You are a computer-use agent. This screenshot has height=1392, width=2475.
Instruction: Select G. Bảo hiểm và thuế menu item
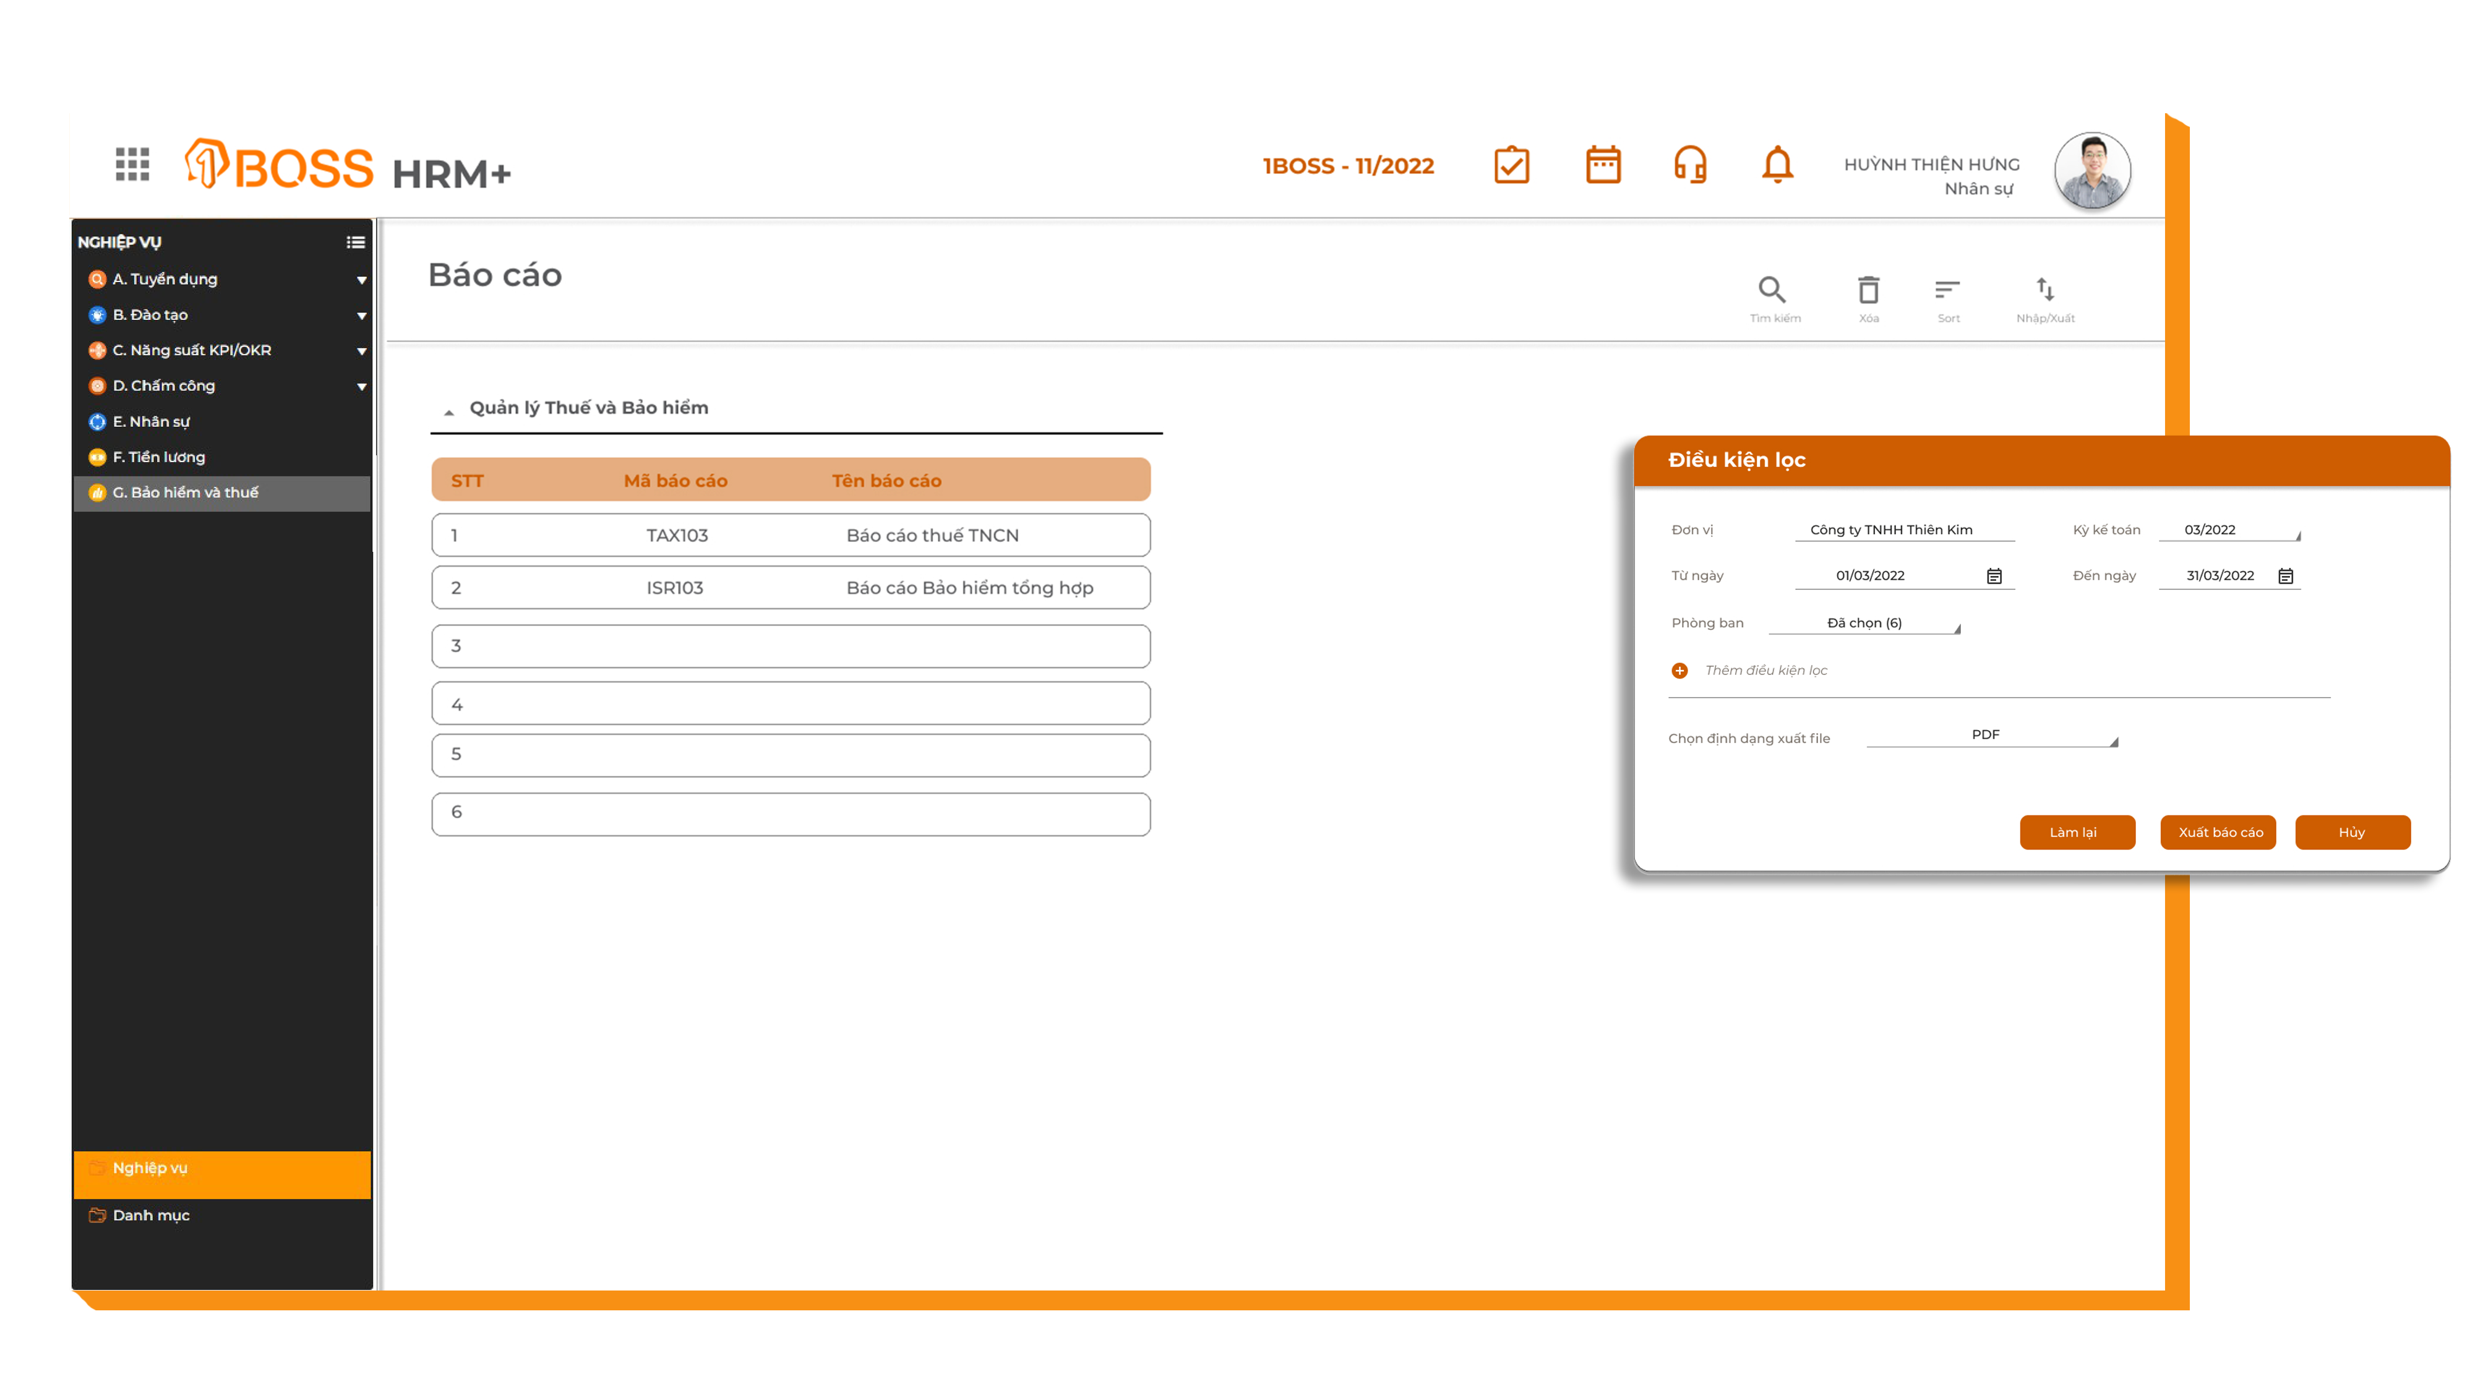tap(186, 493)
